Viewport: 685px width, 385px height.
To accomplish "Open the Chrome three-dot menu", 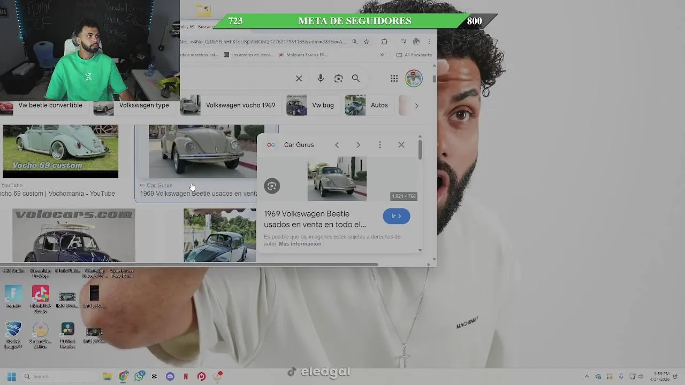I will click(x=429, y=42).
